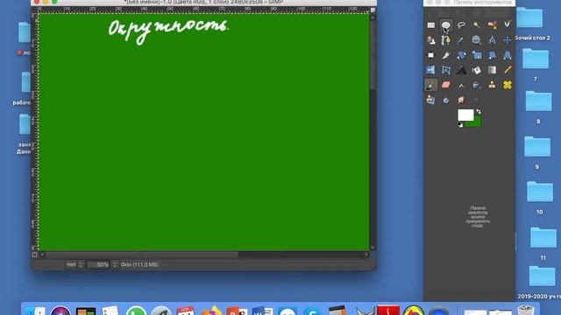Open the white foreground color swatch

click(x=465, y=115)
